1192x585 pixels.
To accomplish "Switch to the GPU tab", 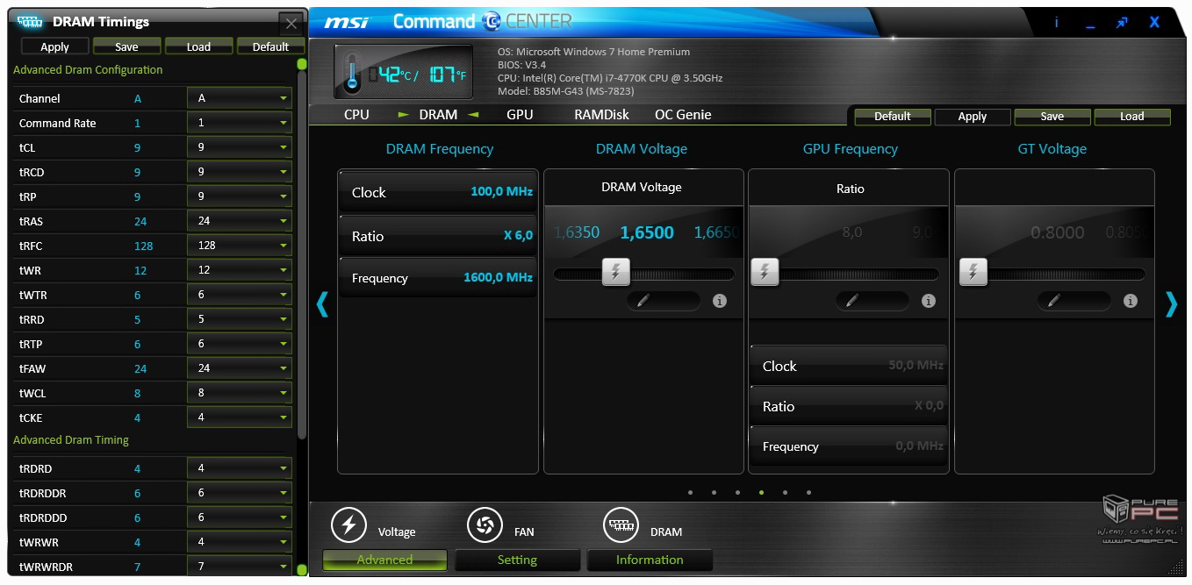I will (520, 115).
